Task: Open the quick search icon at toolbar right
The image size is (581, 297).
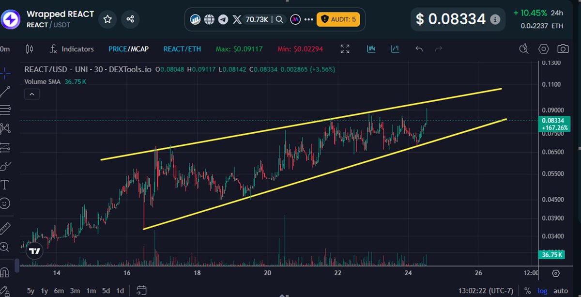Action: pyautogui.click(x=523, y=49)
